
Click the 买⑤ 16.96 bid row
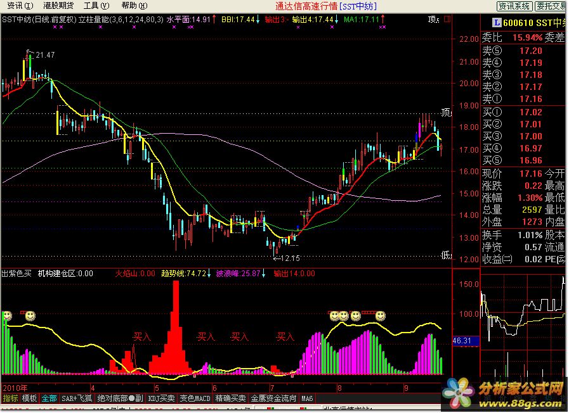(x=513, y=160)
